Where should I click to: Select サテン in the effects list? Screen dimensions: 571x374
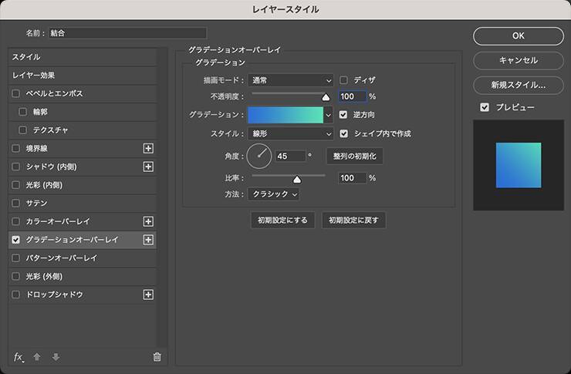38,203
